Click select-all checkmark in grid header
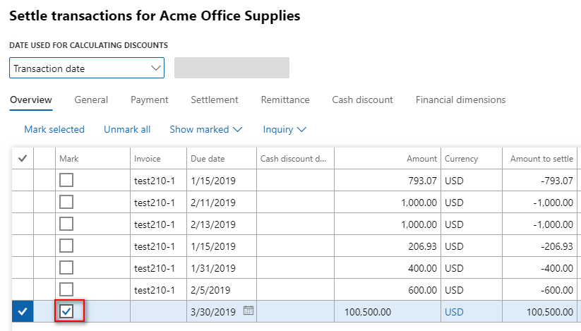Image resolution: width=581 pixels, height=331 pixels. point(22,159)
